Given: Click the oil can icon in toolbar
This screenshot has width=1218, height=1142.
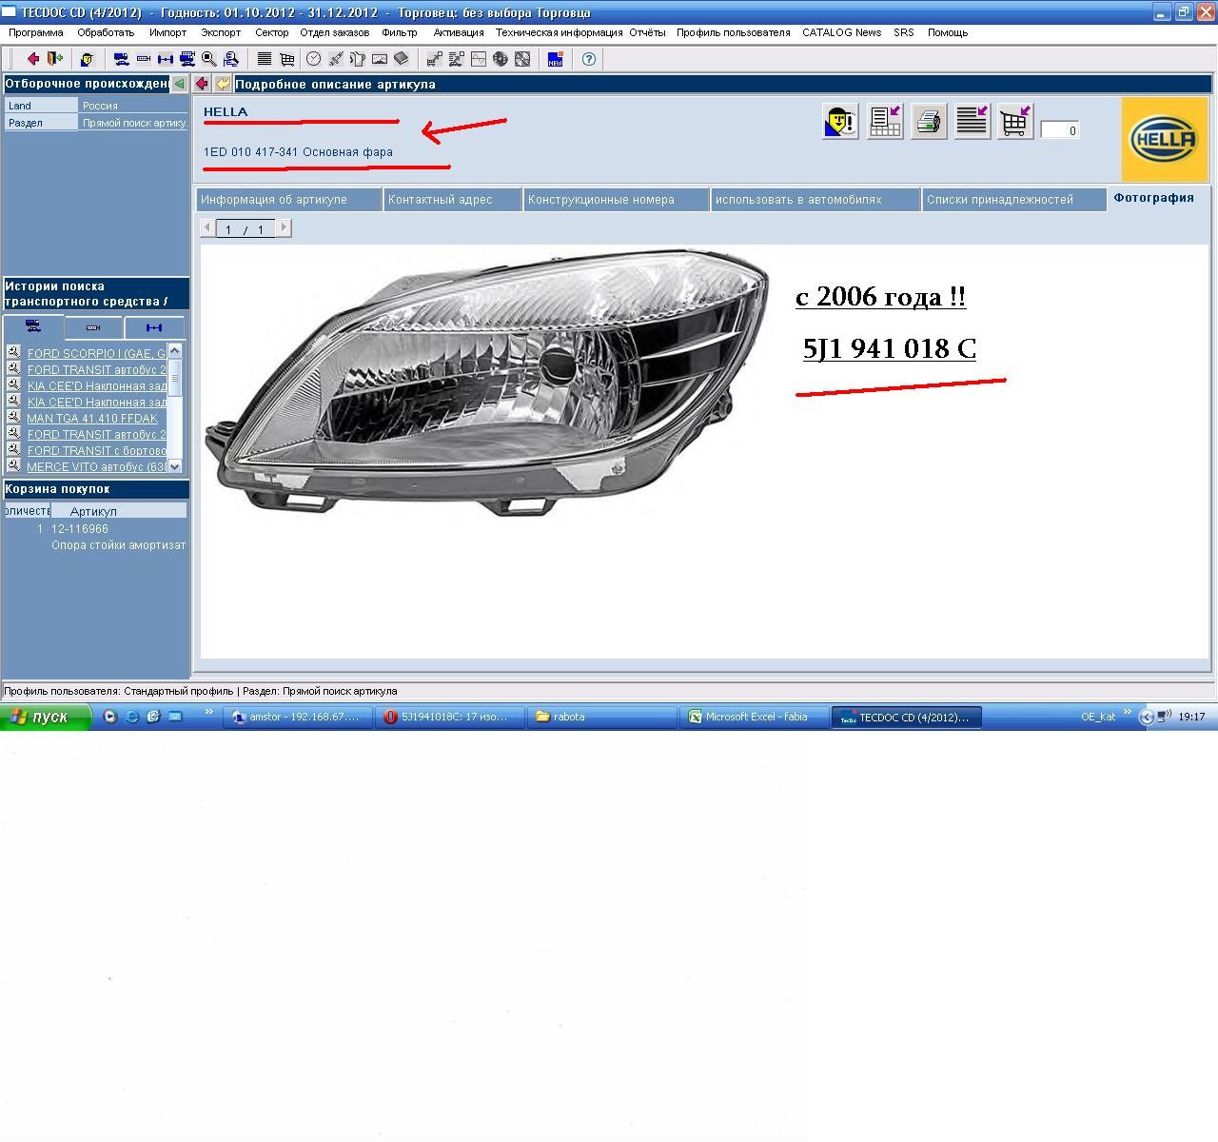Looking at the screenshot, I should click(x=357, y=59).
